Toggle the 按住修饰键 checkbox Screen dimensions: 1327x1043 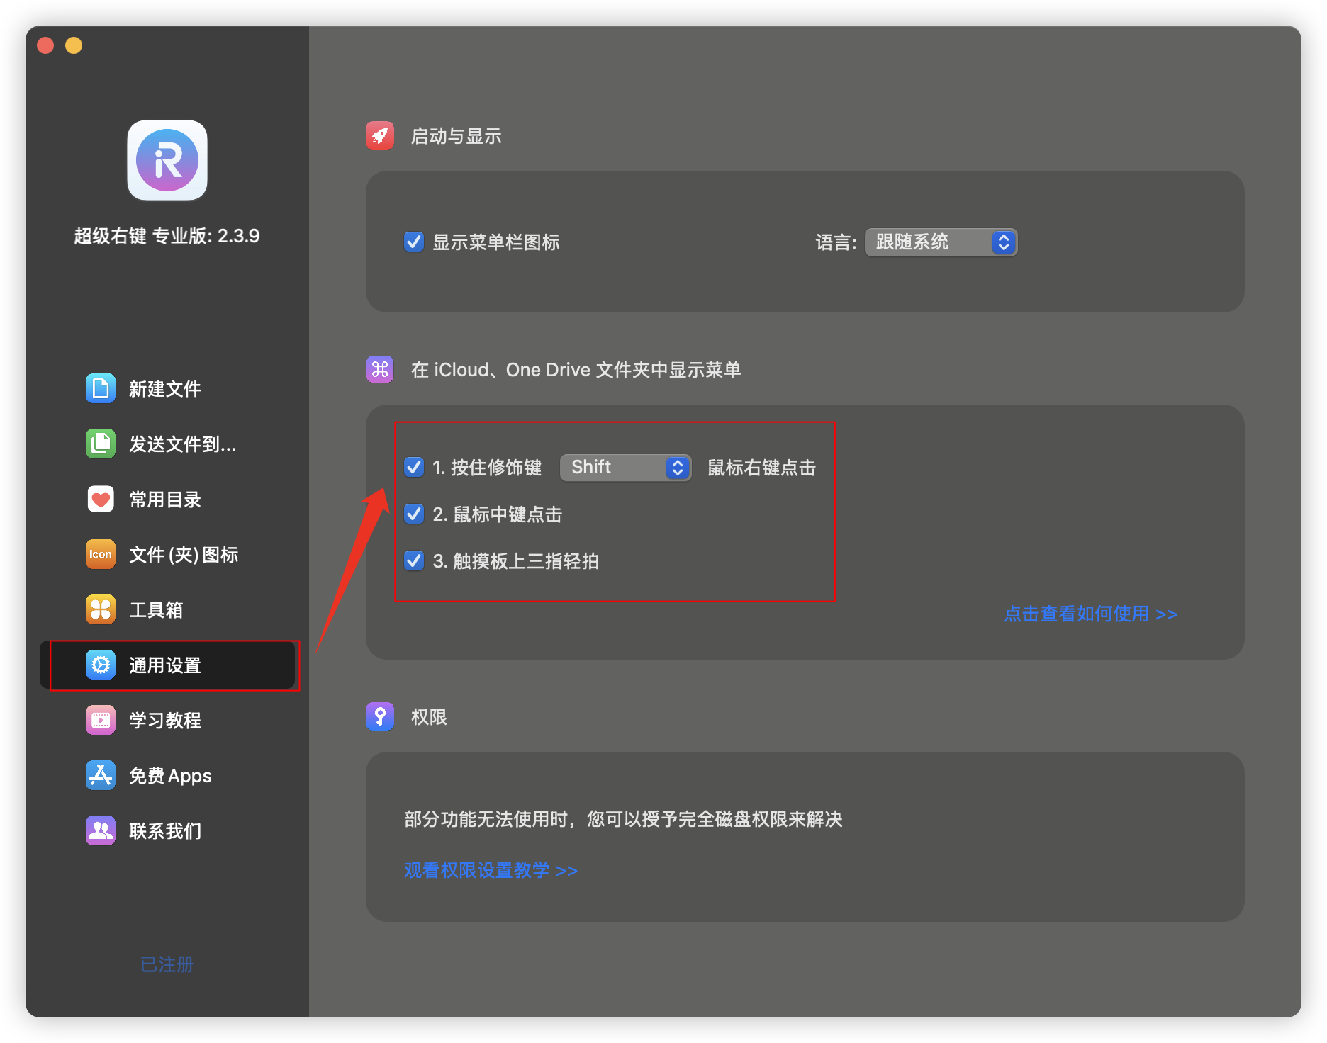click(414, 468)
